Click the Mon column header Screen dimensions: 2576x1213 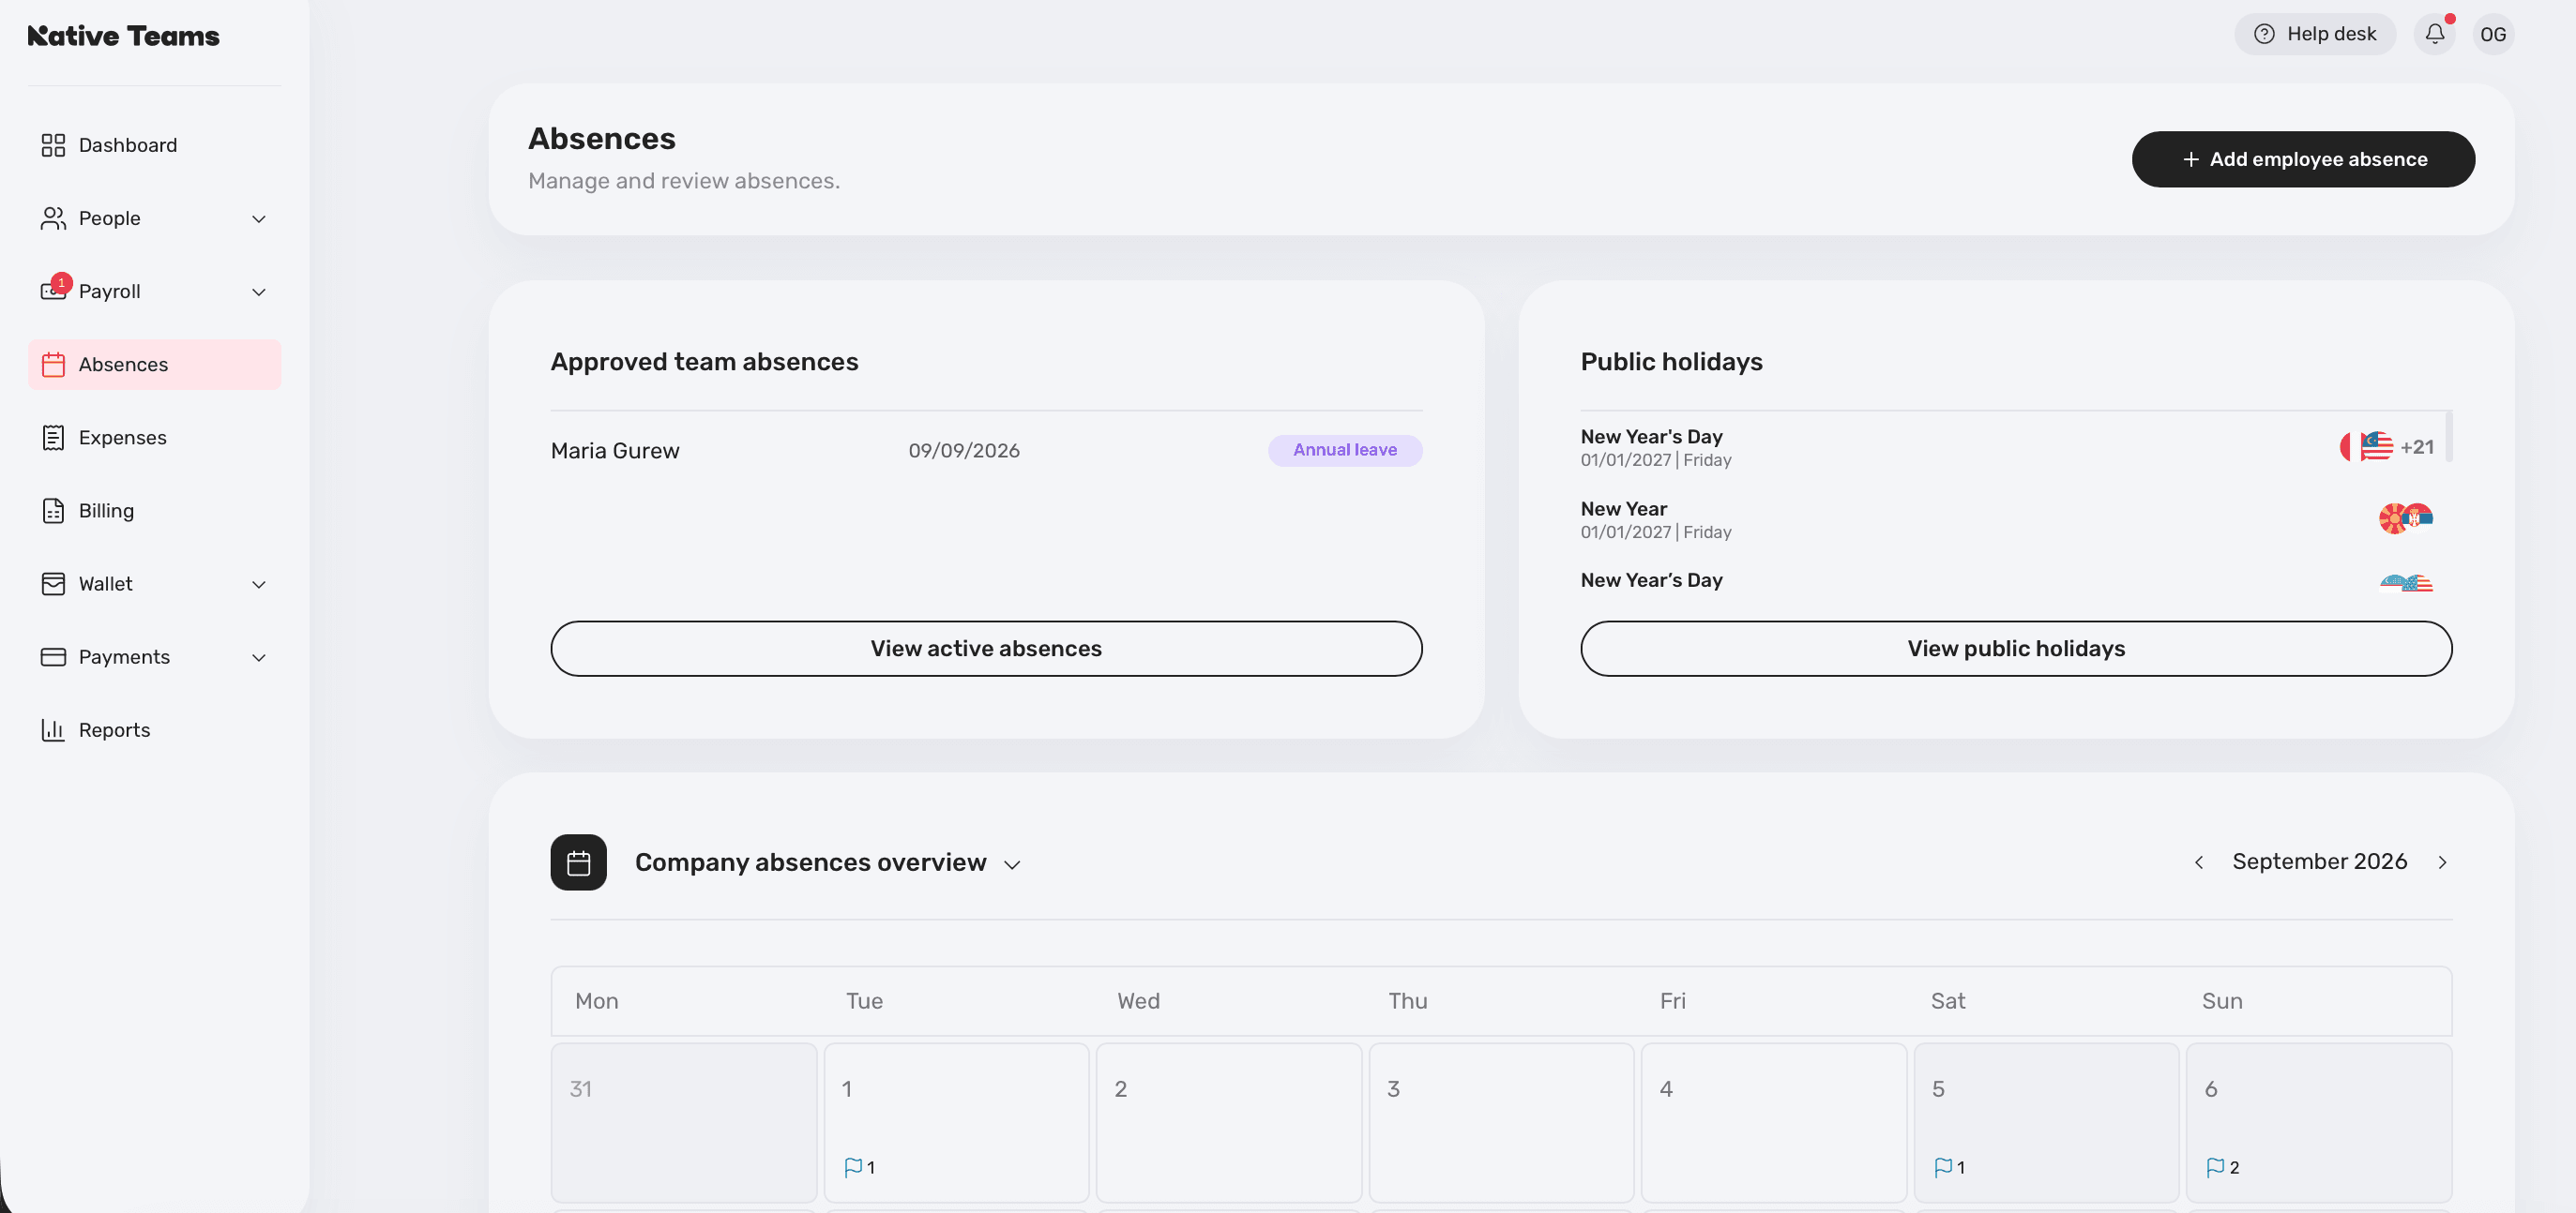tap(596, 1000)
